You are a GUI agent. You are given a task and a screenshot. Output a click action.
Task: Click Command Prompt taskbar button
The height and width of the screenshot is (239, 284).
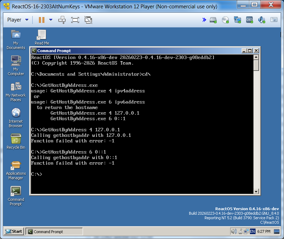[55, 232]
